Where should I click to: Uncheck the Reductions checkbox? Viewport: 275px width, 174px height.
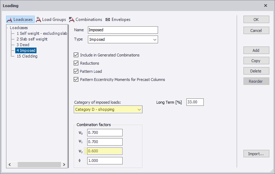(76, 63)
